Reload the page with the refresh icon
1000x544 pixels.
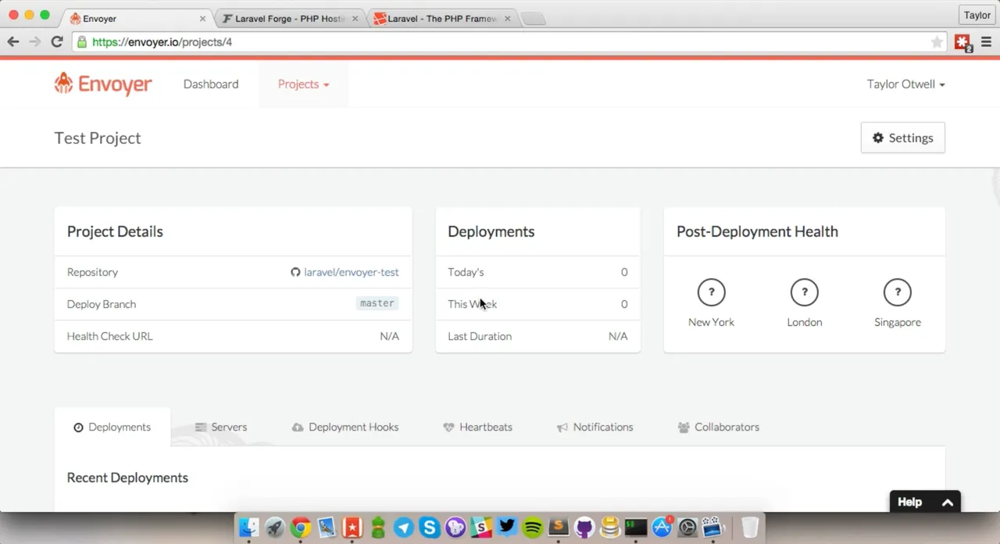click(56, 42)
